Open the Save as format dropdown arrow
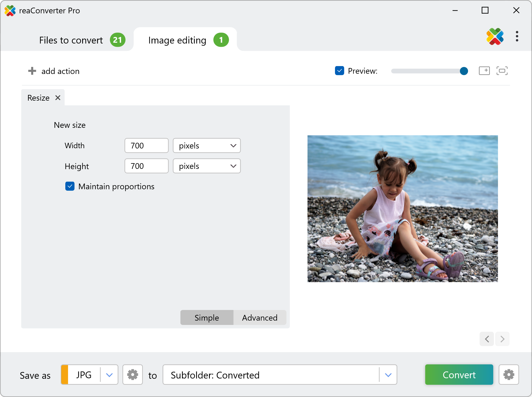Screen dimensions: 532x397 tap(109, 375)
